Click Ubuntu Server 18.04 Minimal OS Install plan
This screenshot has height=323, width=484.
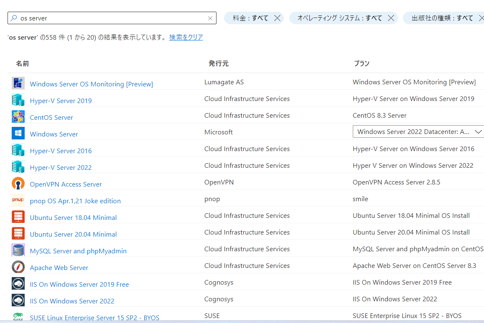411,215
